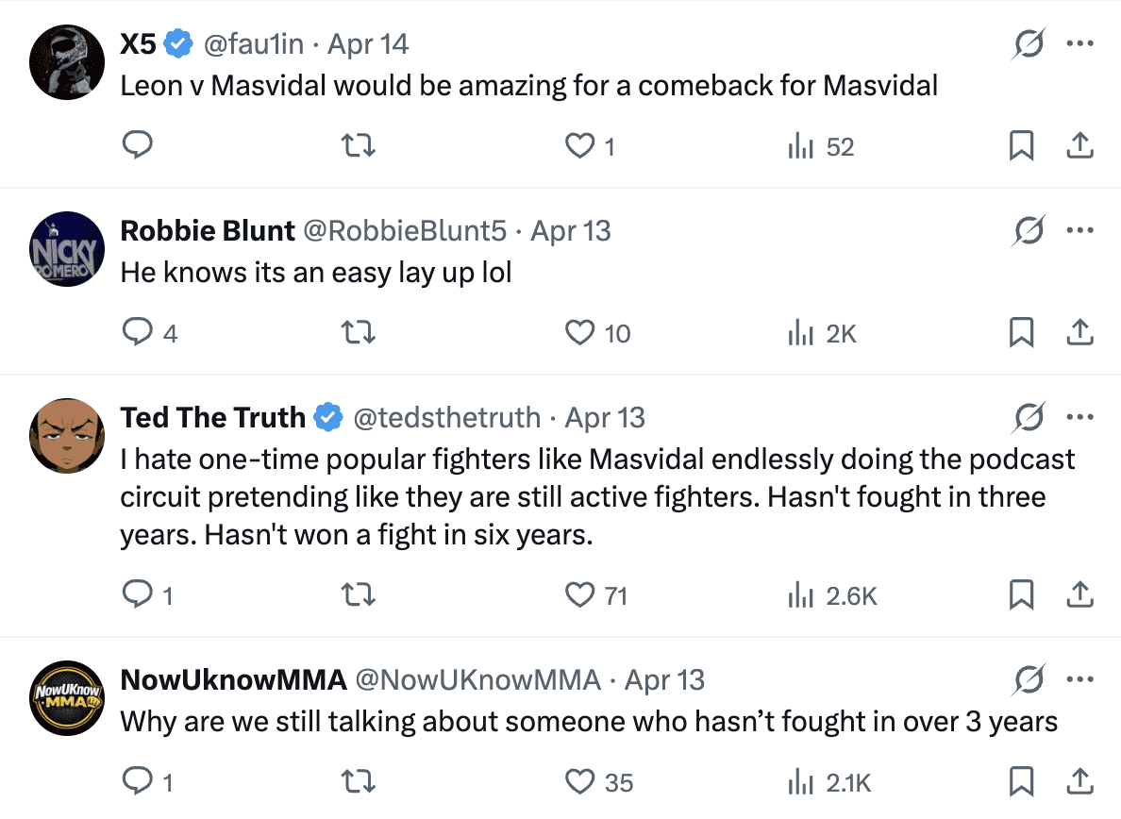Reply to X5's Leon v Masvidal tweet
1121x819 pixels.
(x=139, y=145)
